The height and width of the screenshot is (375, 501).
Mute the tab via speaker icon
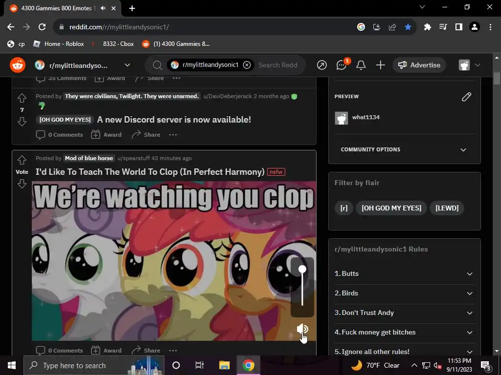tap(103, 8)
